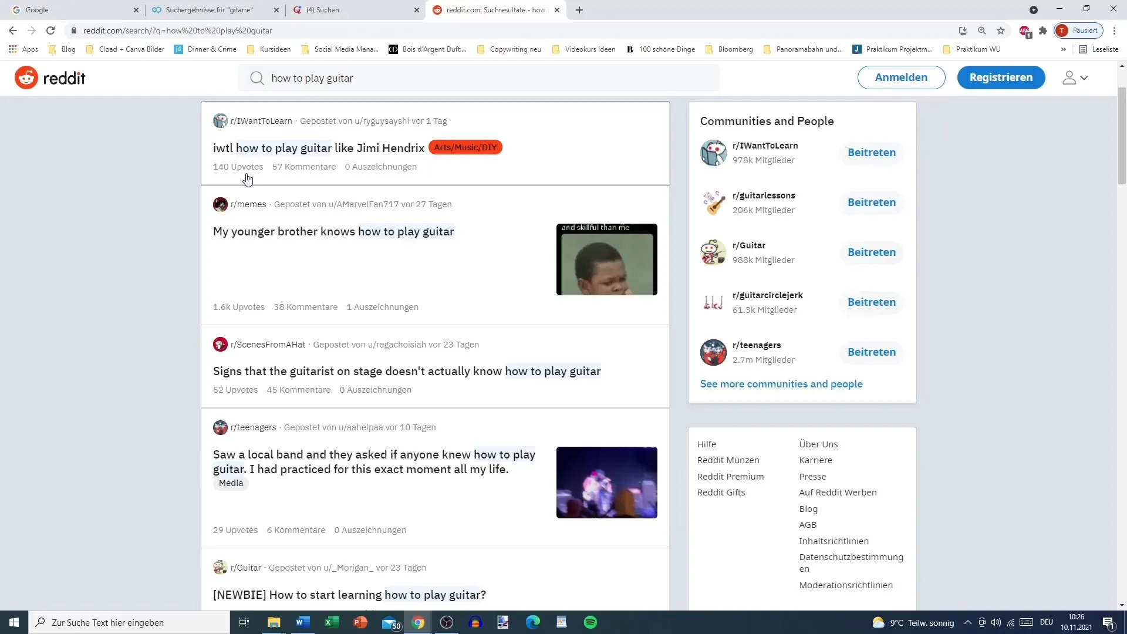Click the browser back arrow

tap(13, 31)
